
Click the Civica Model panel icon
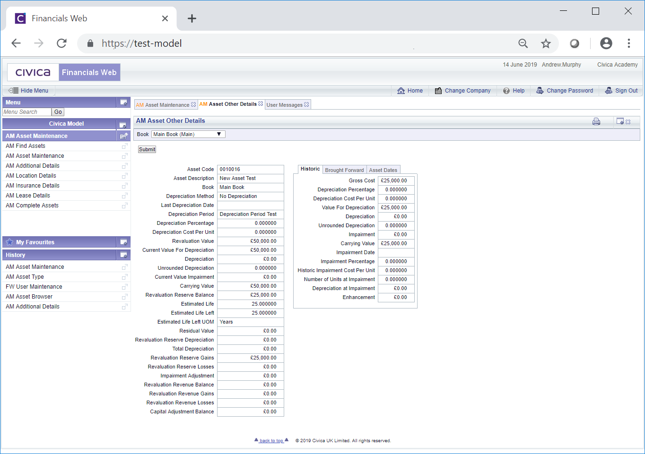[122, 125]
